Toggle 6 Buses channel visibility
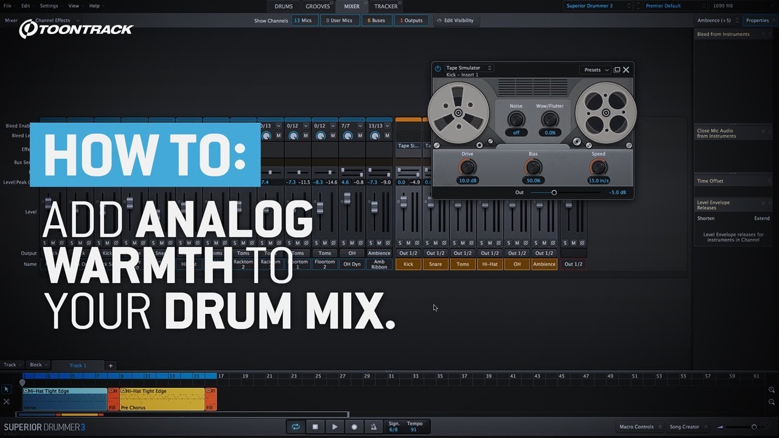The width and height of the screenshot is (779, 438). click(376, 21)
